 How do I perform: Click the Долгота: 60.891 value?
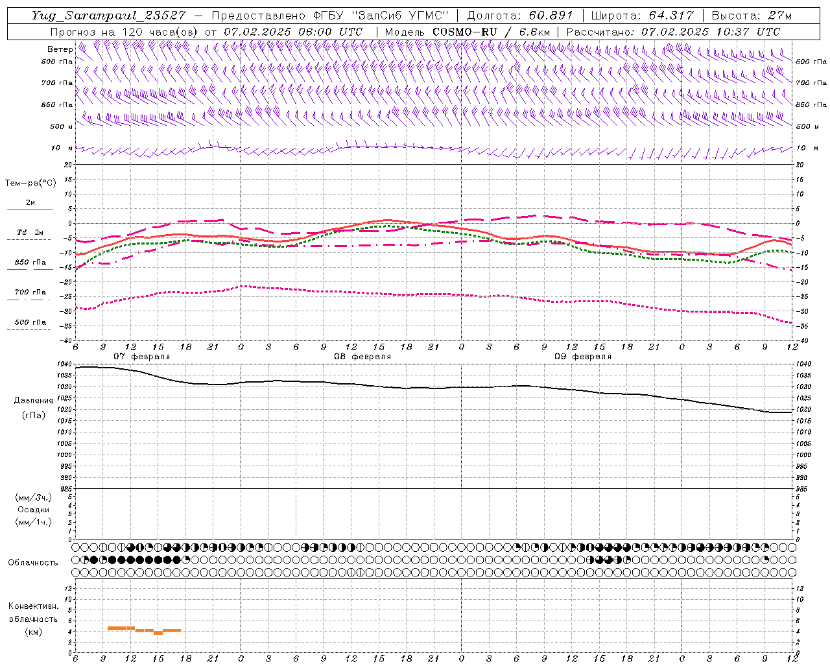point(520,16)
